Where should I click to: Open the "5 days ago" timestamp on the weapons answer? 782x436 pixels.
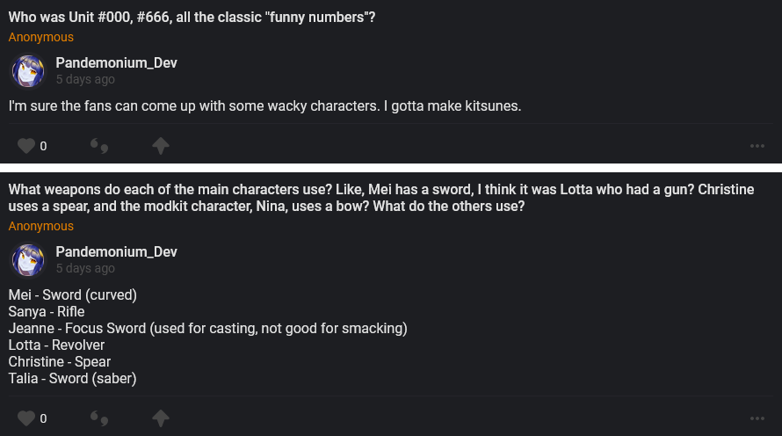(85, 268)
